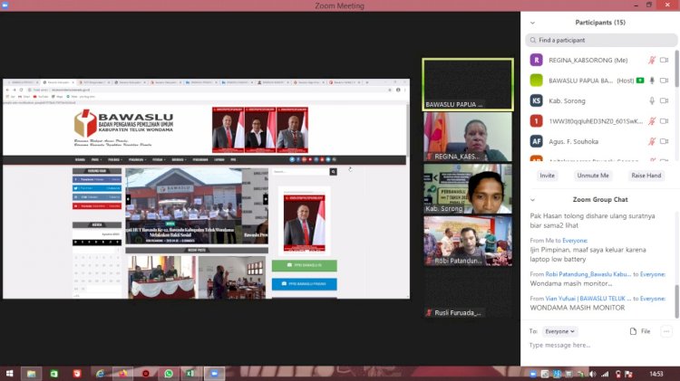Click the muted mic icon in Agus. F. Souhoka's row
680x381 pixels.
(x=651, y=141)
